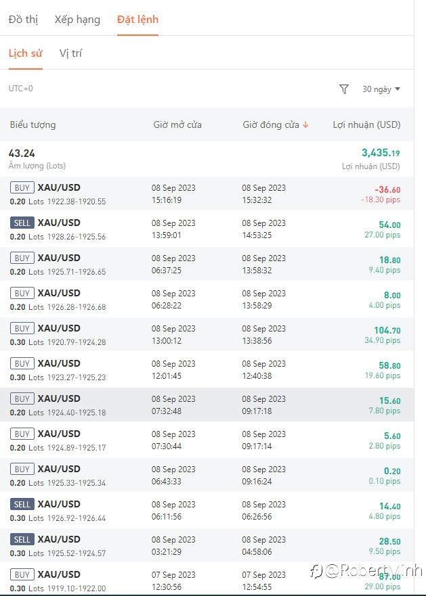Click SELL badge on the 28.50 trade

22,539
